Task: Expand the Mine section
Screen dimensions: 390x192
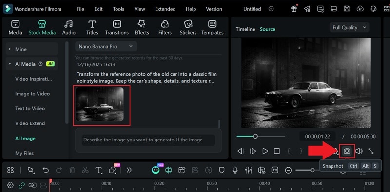Action: pos(10,49)
